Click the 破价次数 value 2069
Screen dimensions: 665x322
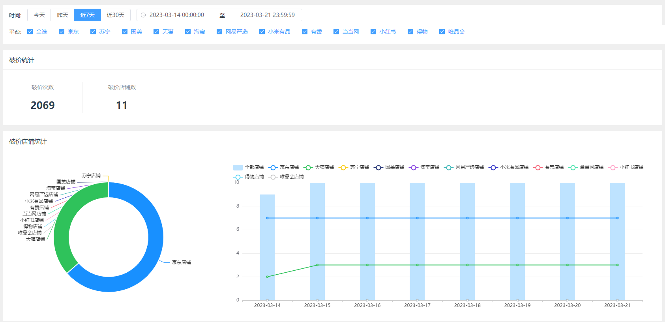43,105
